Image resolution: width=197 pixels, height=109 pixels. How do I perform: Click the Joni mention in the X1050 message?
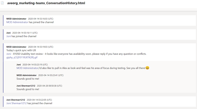[8, 54]
